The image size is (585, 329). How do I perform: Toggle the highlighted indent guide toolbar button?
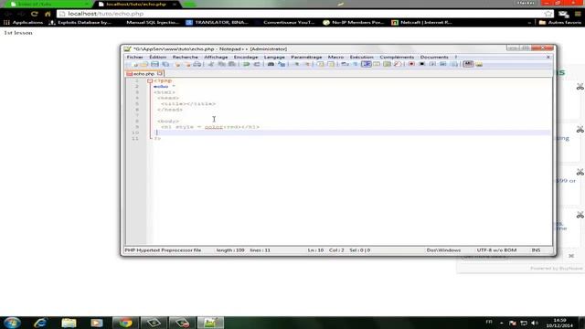pyautogui.click(x=366, y=64)
